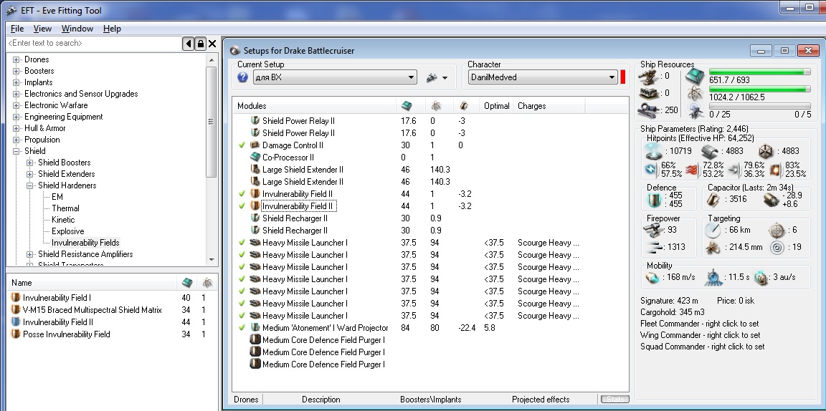Open the Projected effects tab

[541, 400]
